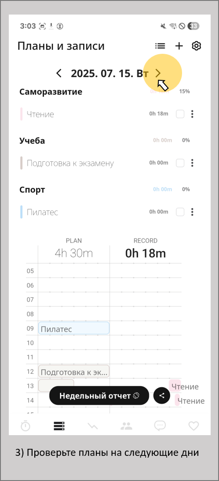This screenshot has height=481, width=219.
Task: Open the chat bubble tab icon
Action: (x=160, y=426)
